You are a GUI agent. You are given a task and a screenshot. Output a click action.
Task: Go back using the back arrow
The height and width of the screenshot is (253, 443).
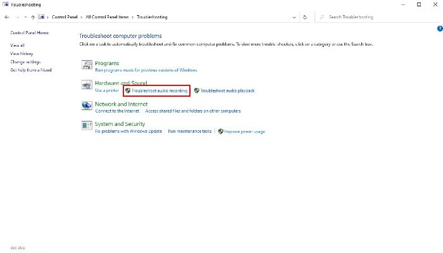pos(6,17)
